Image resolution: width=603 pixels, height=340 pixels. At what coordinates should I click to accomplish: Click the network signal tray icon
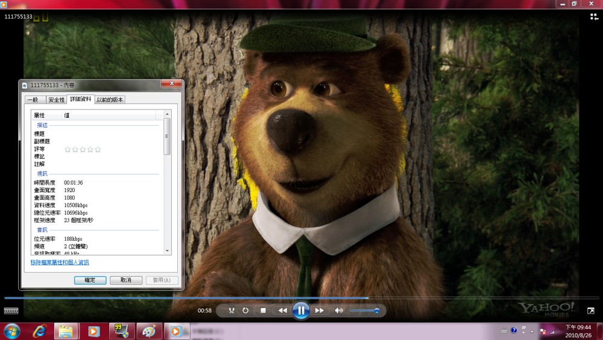[554, 331]
